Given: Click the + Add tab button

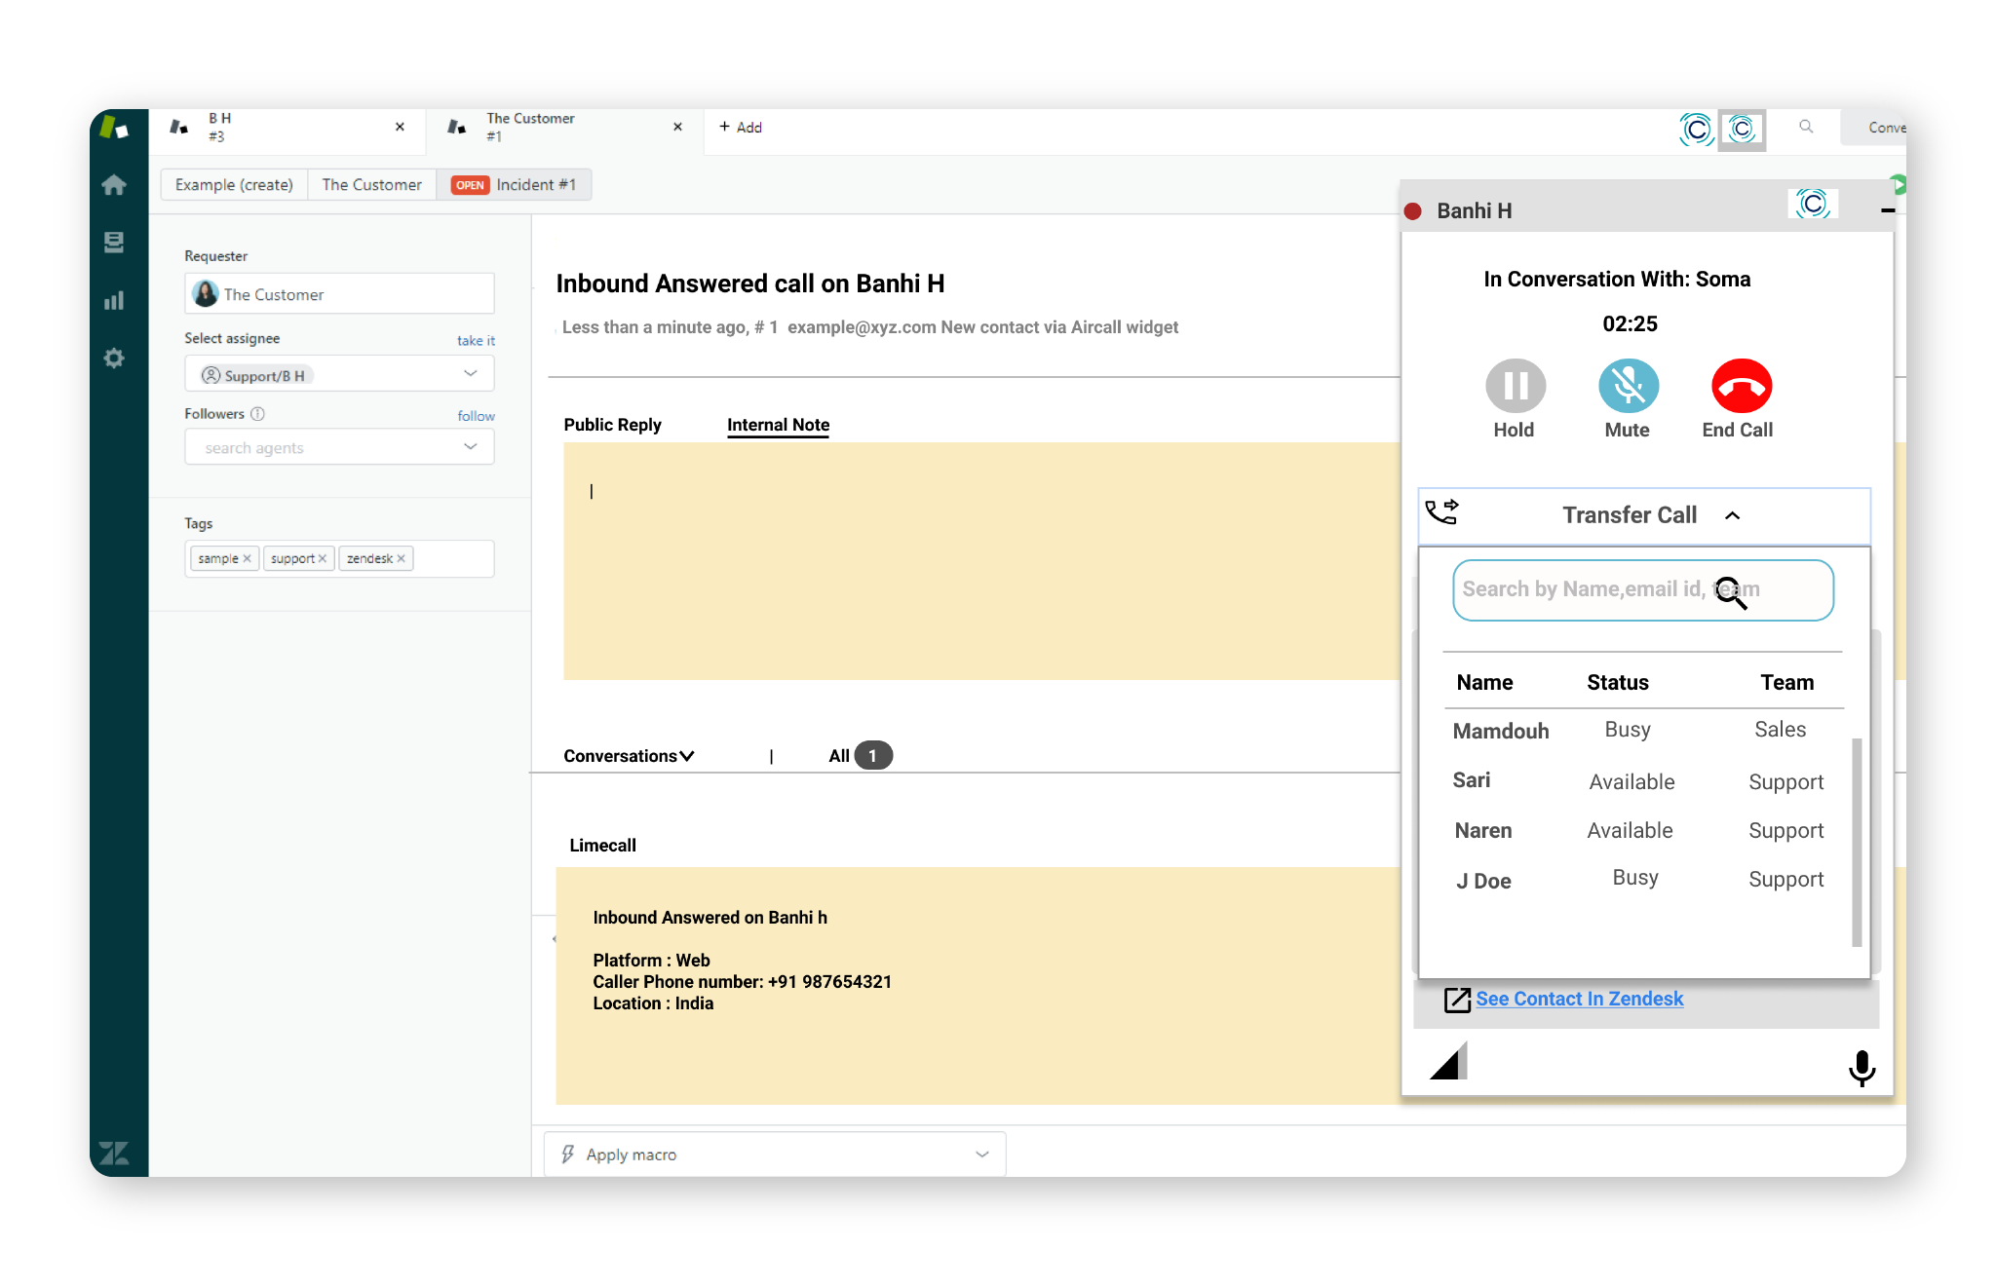Looking at the screenshot, I should tap(741, 127).
